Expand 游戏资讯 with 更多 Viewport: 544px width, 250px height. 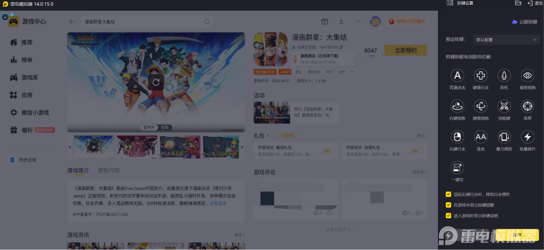(x=239, y=235)
